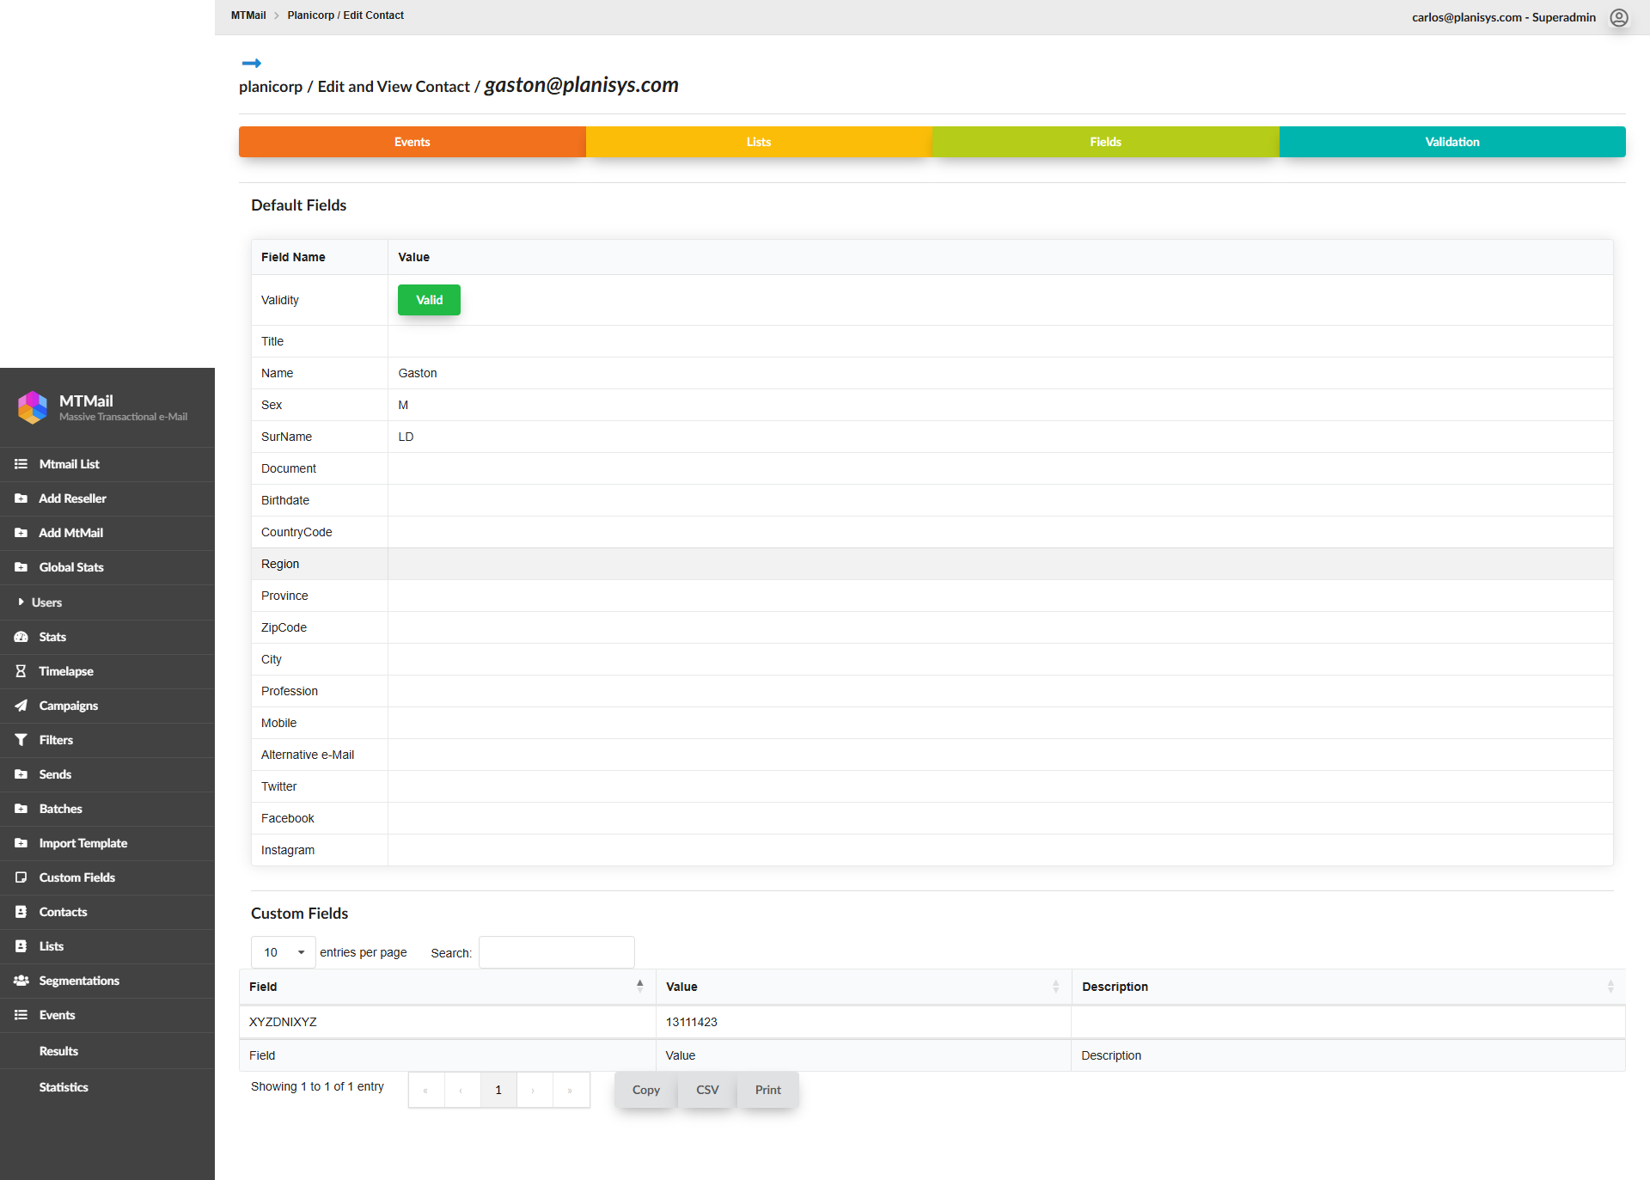Viewport: 1650px width, 1180px height.
Task: Click the Stats gauge icon in the sidebar
Action: tap(21, 637)
